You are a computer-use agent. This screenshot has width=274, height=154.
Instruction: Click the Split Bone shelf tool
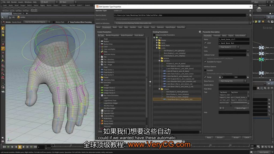(x=18, y=9)
